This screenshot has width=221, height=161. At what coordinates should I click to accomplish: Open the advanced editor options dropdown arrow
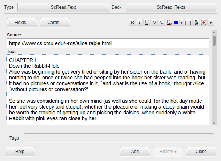tap(211, 23)
